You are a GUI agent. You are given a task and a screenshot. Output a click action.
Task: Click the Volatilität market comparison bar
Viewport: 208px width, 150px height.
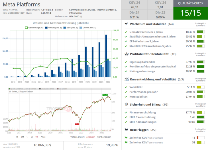point(201,87)
